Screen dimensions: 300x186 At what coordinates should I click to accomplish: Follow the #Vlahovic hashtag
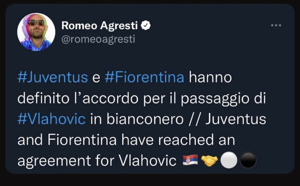pyautogui.click(x=51, y=119)
